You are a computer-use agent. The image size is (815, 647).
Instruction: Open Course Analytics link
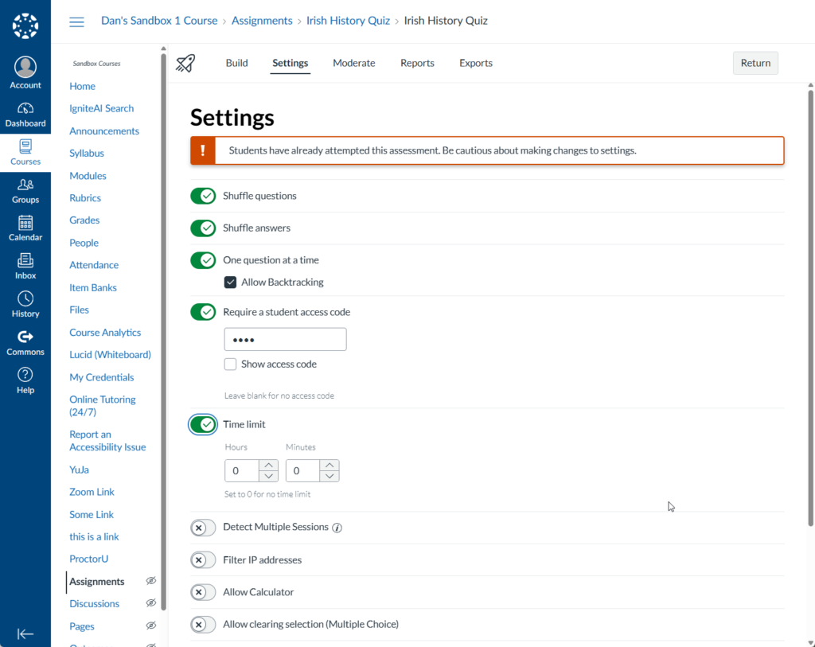pos(105,333)
